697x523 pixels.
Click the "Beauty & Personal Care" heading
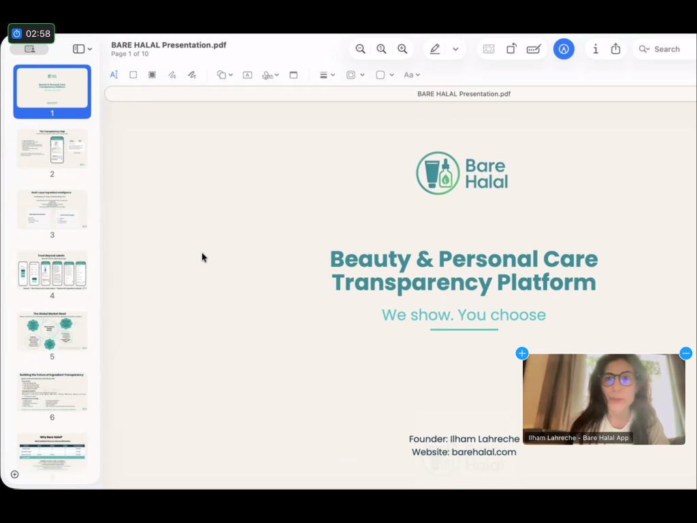pos(464,259)
